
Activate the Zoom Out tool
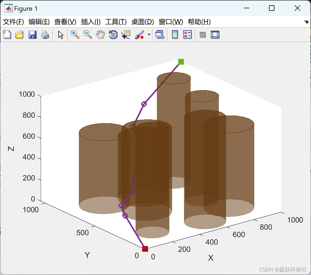(x=88, y=35)
